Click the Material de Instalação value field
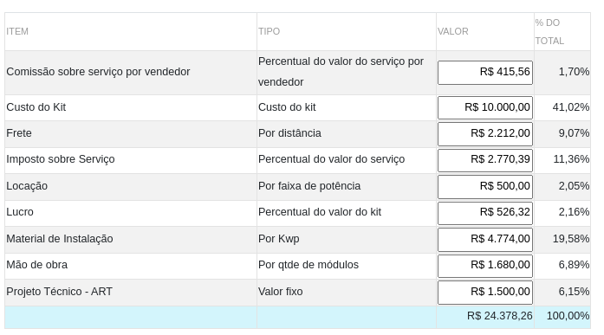The width and height of the screenshot is (604, 335). pyautogui.click(x=485, y=240)
